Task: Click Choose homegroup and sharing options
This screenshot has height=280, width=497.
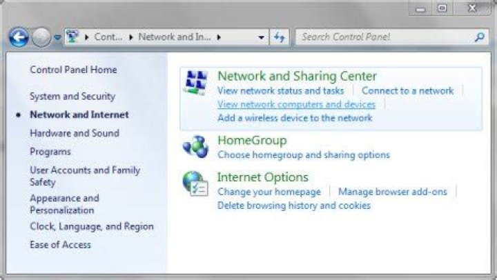Action: pos(303,155)
